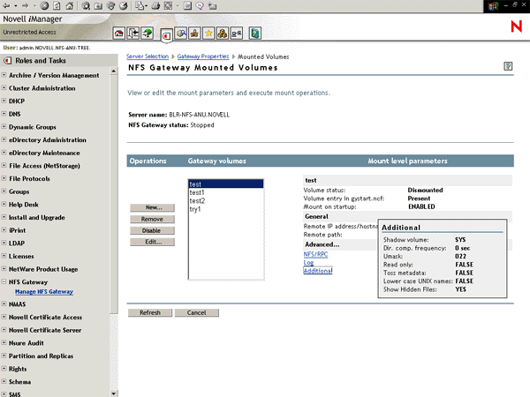Click the LDAP role label

17,243
